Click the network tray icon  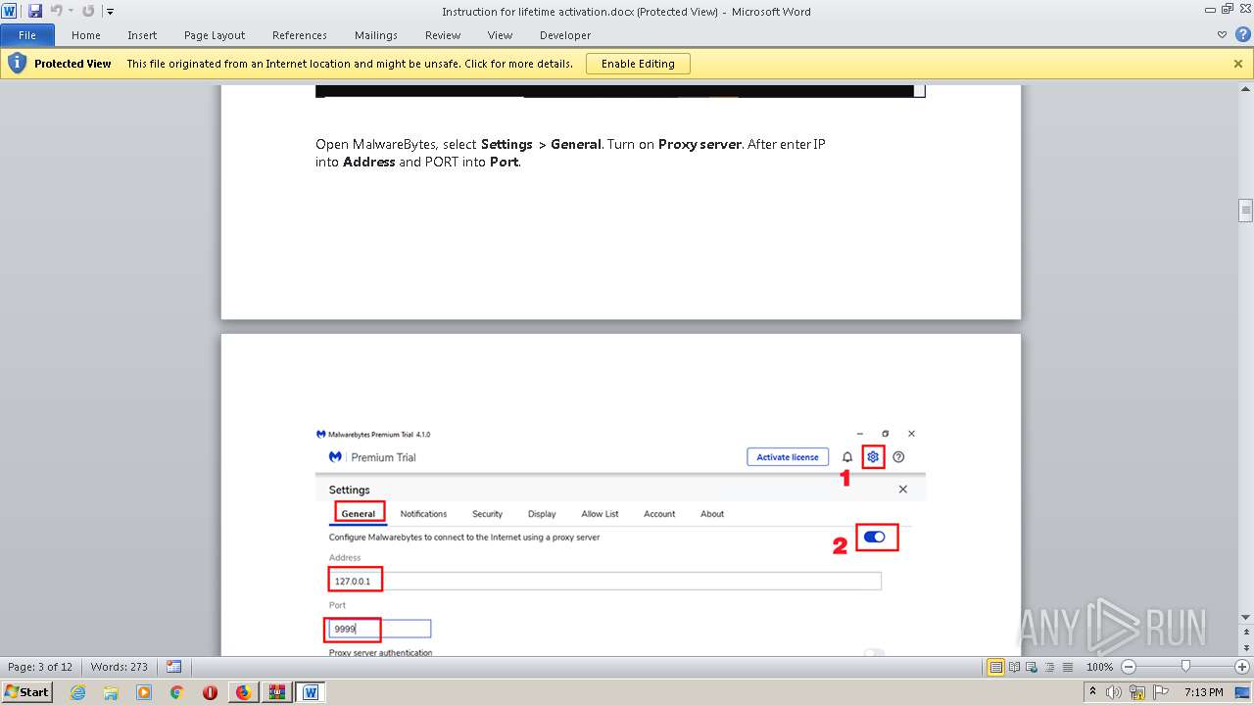coord(1137,693)
